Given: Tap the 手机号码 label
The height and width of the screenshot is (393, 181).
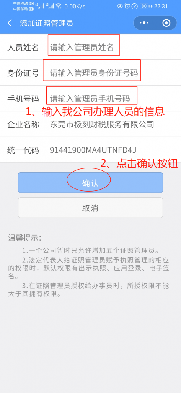Looking at the screenshot, I should pos(23,99).
